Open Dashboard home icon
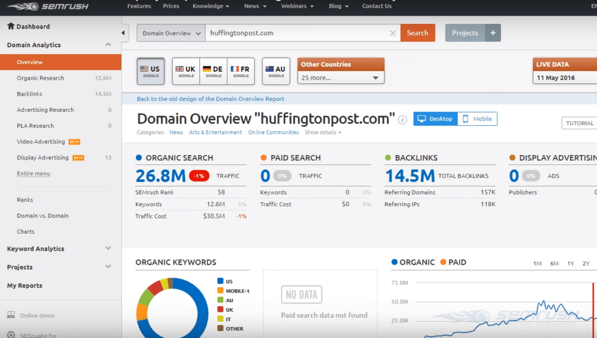597x338 pixels. click(10, 26)
